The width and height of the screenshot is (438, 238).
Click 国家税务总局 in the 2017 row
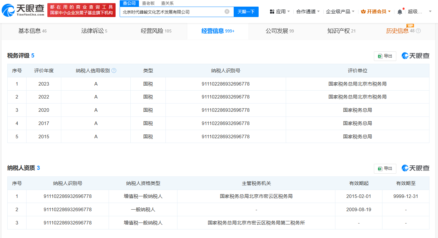coord(357,123)
